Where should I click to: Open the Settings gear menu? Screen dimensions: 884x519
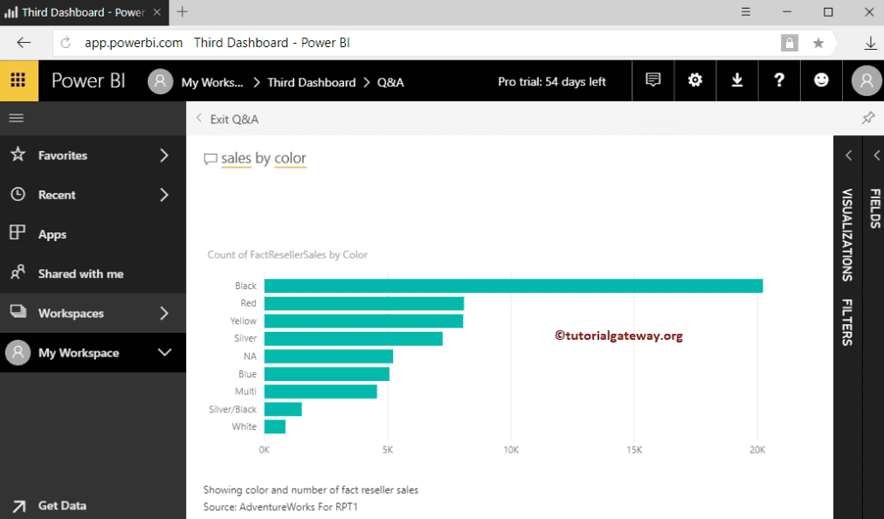[694, 80]
